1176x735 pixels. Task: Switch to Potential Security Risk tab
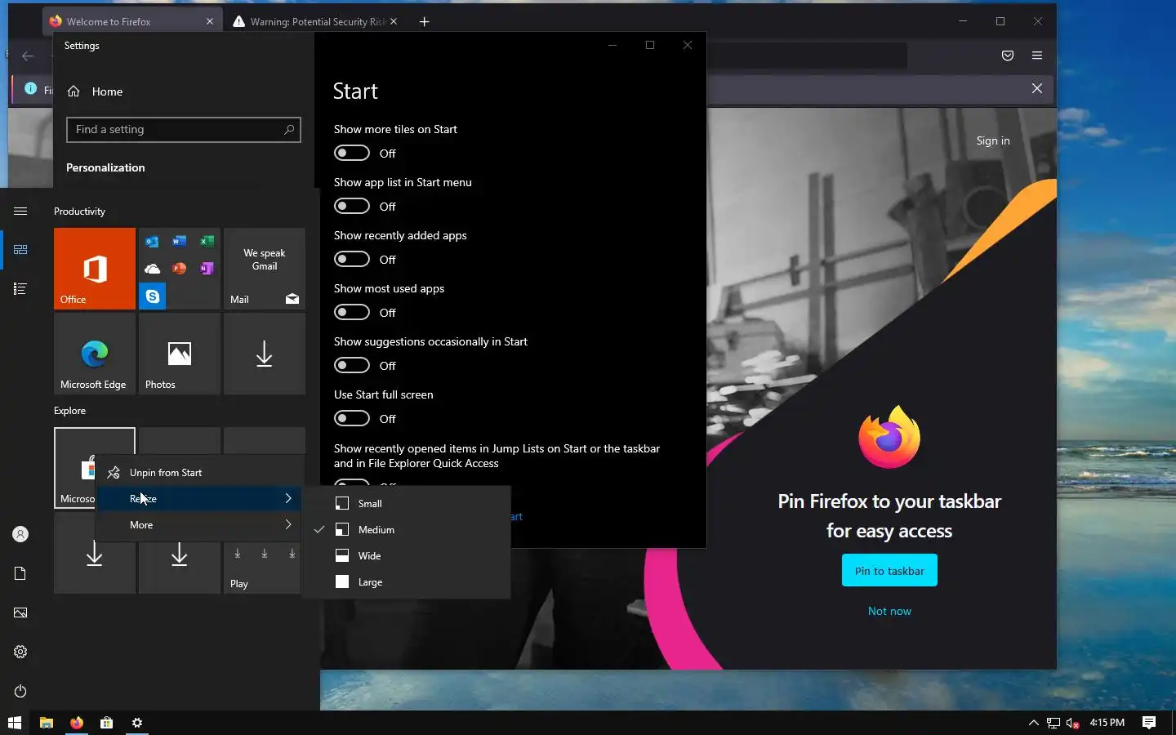coord(315,21)
